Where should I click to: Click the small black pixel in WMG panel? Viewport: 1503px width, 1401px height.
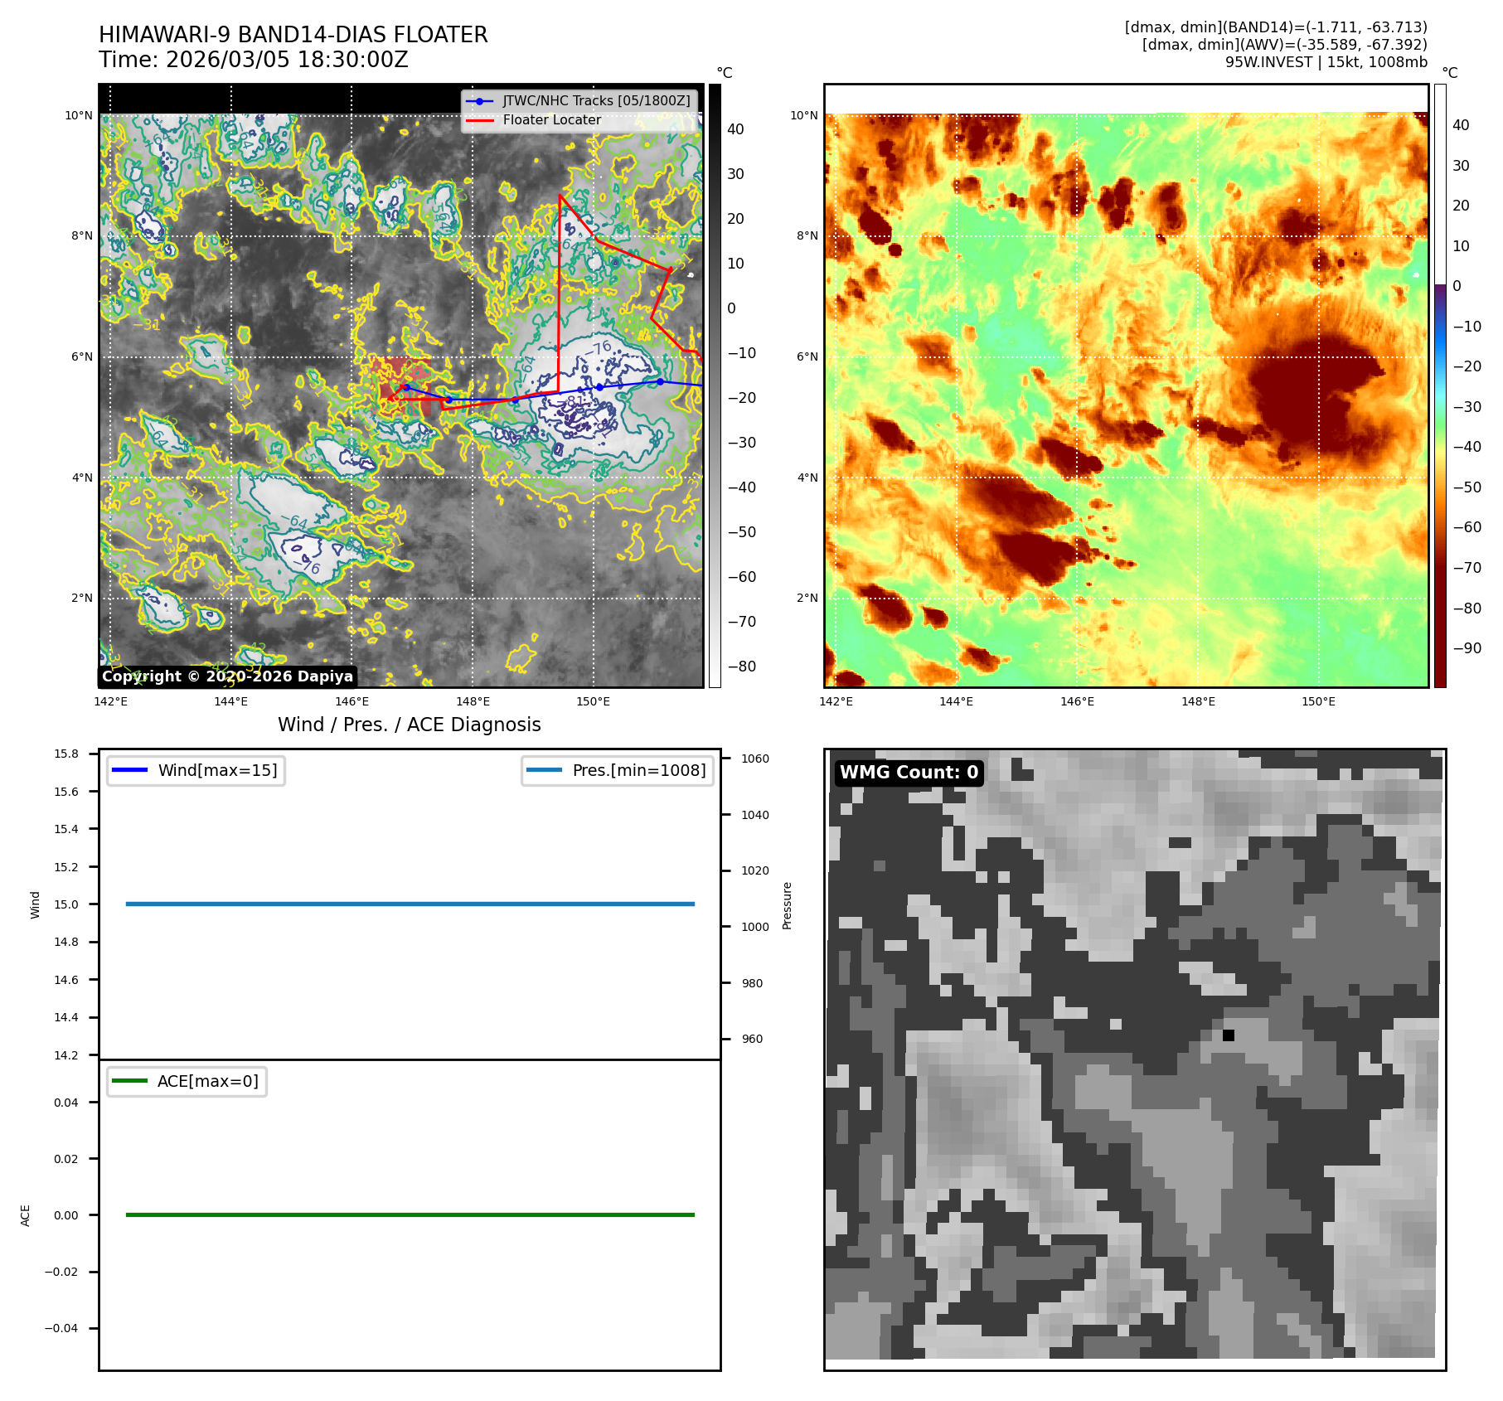point(1228,1035)
